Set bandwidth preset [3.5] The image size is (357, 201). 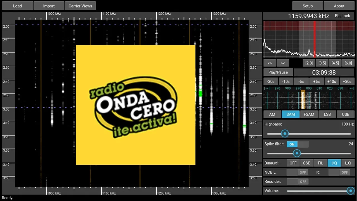coord(322,63)
